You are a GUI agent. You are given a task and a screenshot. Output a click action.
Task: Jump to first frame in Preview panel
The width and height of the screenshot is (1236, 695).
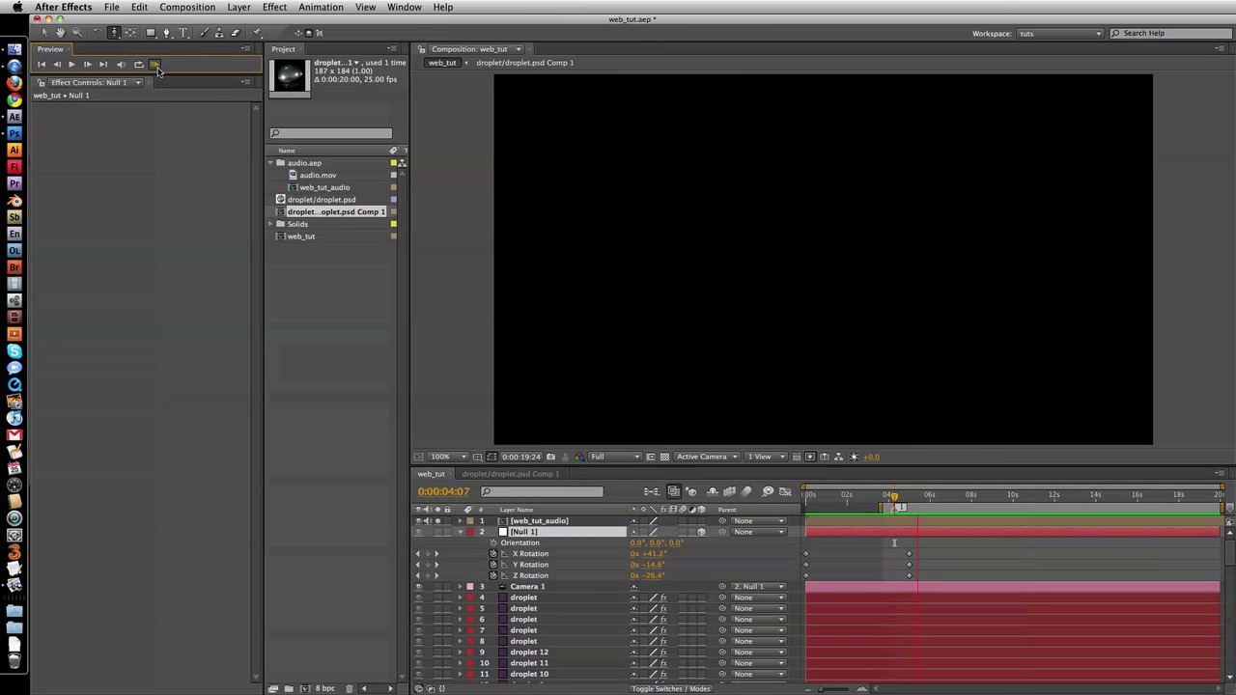point(42,65)
